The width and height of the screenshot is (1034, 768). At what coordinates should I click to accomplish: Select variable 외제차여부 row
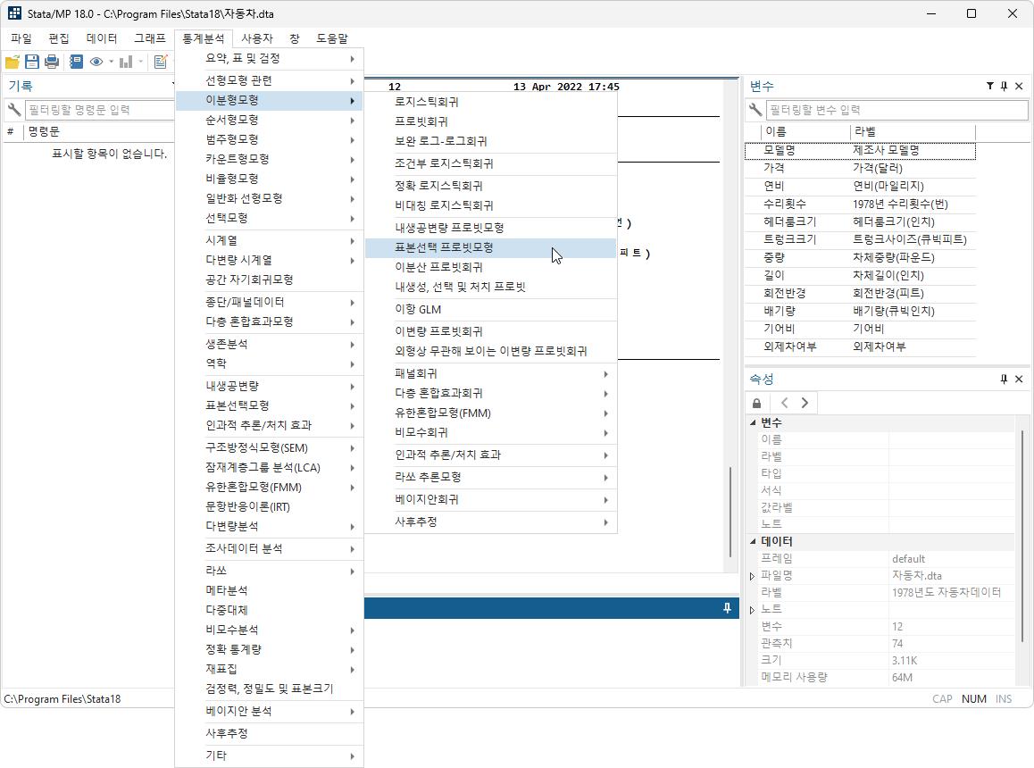pos(860,346)
